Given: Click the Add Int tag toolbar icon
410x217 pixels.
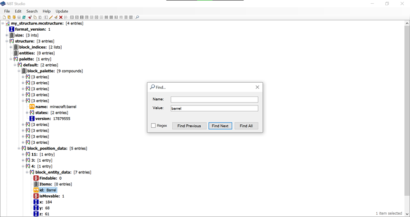Looking at the screenshot, I should [82, 17].
